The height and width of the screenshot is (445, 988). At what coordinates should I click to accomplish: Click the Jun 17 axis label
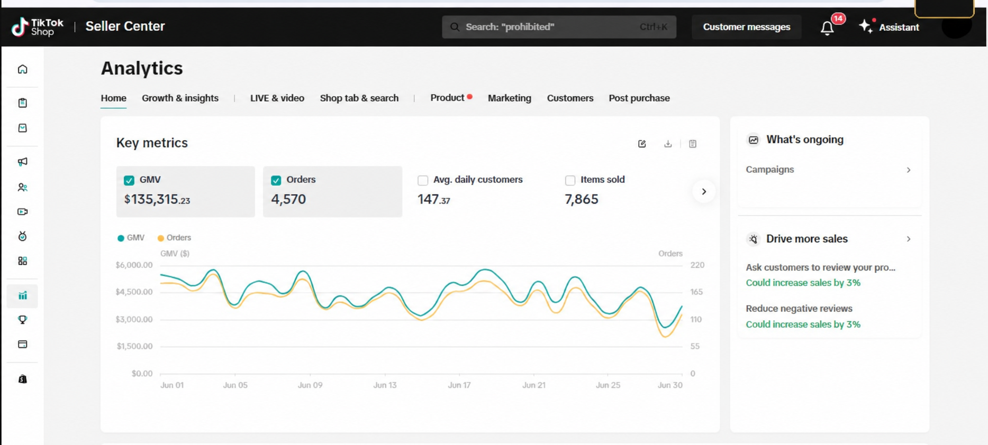459,385
